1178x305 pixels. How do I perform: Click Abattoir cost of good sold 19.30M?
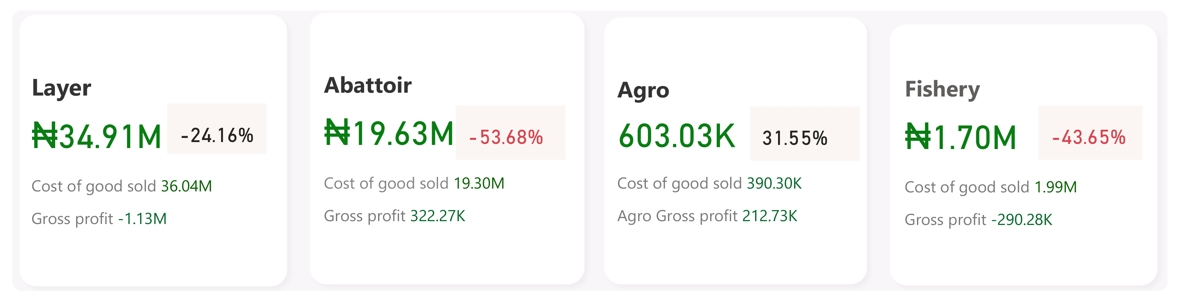point(414,183)
